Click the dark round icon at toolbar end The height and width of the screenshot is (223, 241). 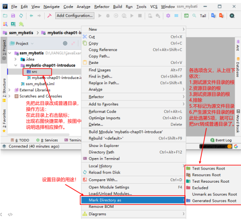(x=232, y=16)
